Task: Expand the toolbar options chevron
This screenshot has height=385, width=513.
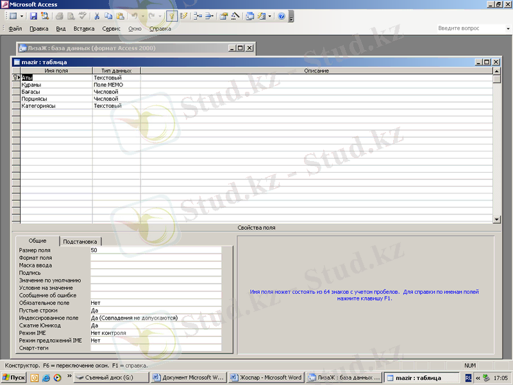Action: pos(291,17)
